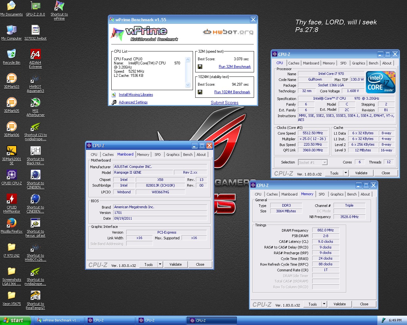This screenshot has height=325, width=407.
Task: Click the save icon for 1024M score
Action: [200, 92]
